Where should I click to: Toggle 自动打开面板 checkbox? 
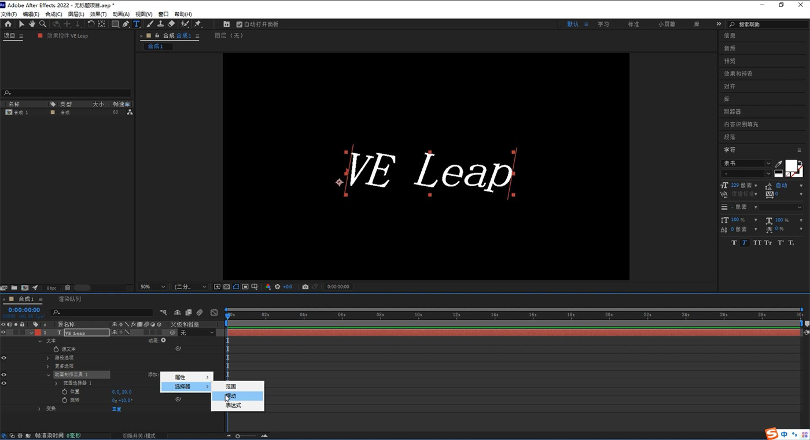tap(240, 24)
